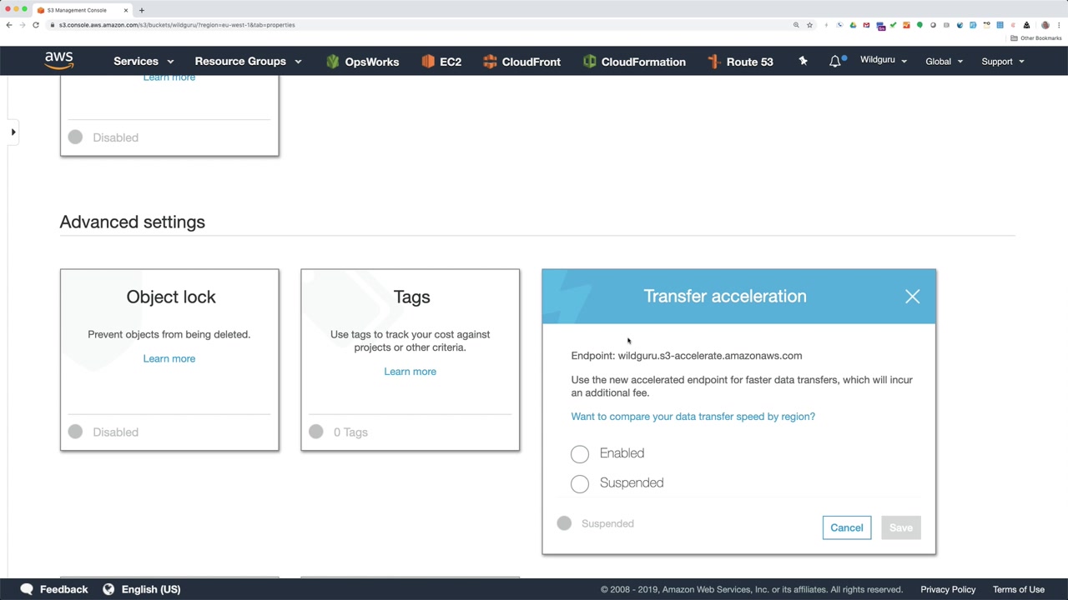
Task: Cancel the Transfer acceleration changes
Action: pyautogui.click(x=847, y=527)
